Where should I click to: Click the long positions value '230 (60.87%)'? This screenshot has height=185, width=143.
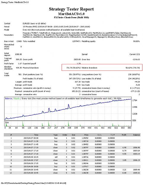pyautogui.click(x=134, y=75)
